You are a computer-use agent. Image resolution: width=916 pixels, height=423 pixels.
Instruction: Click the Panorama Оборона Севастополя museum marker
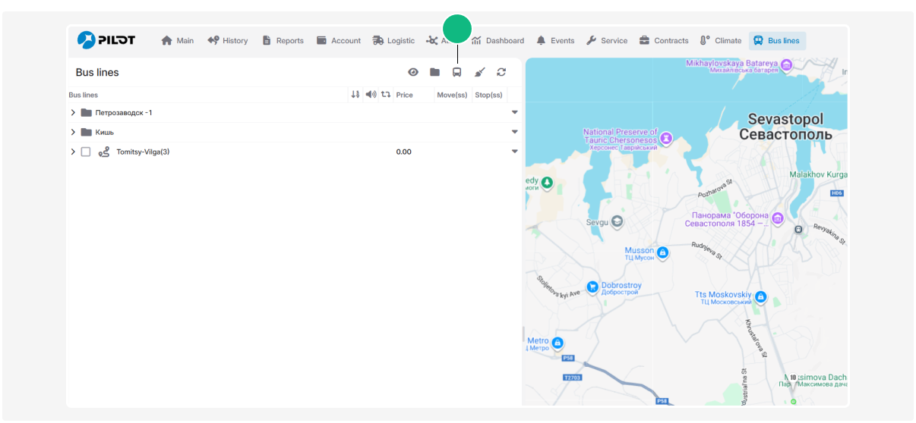pyautogui.click(x=777, y=219)
